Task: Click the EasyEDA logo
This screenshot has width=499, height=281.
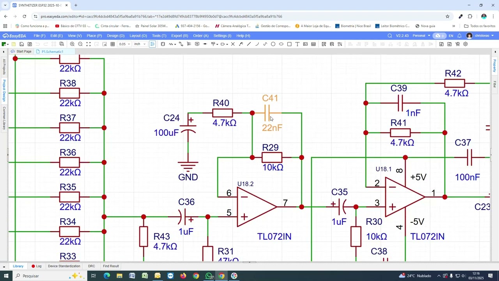Action: (14, 36)
